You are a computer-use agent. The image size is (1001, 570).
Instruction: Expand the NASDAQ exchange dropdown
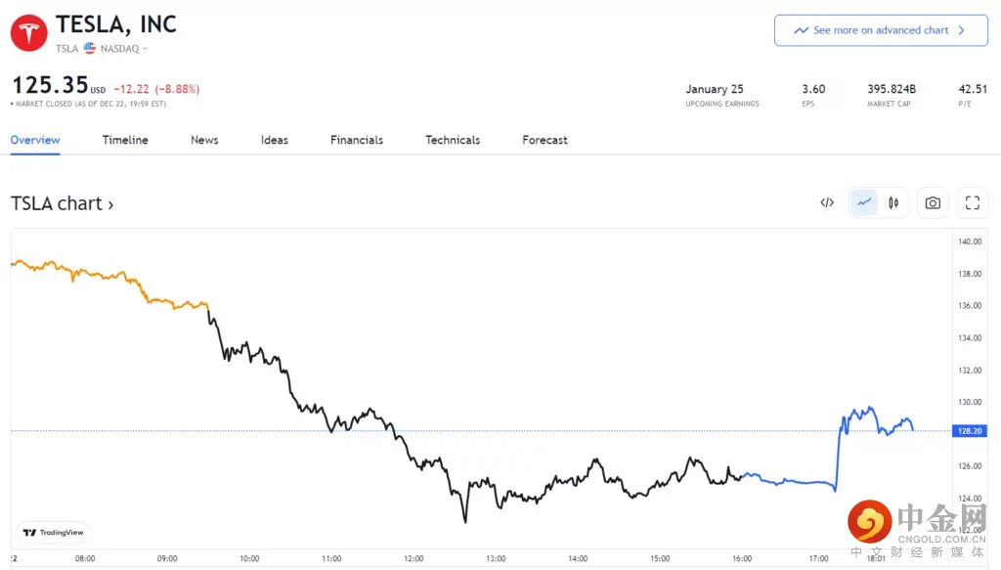click(x=145, y=48)
